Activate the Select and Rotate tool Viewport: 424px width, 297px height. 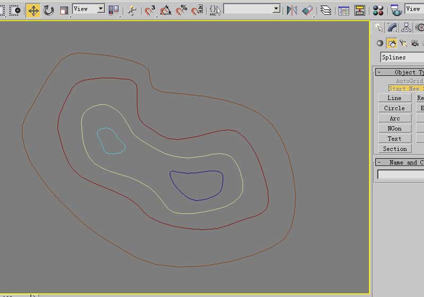[x=49, y=11]
